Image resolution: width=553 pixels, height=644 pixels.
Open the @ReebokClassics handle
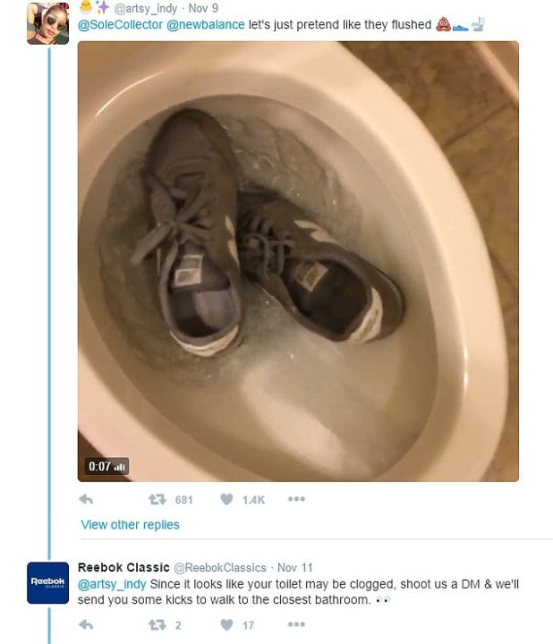pyautogui.click(x=220, y=568)
